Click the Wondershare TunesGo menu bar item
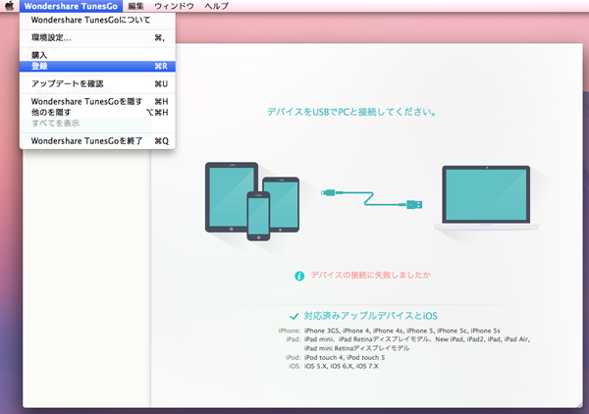 pyautogui.click(x=71, y=6)
